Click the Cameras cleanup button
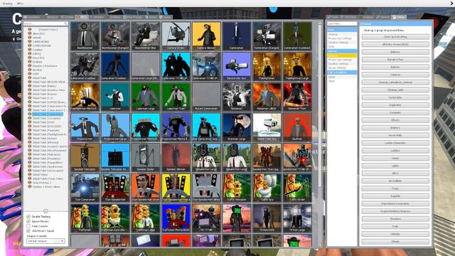 395,75
